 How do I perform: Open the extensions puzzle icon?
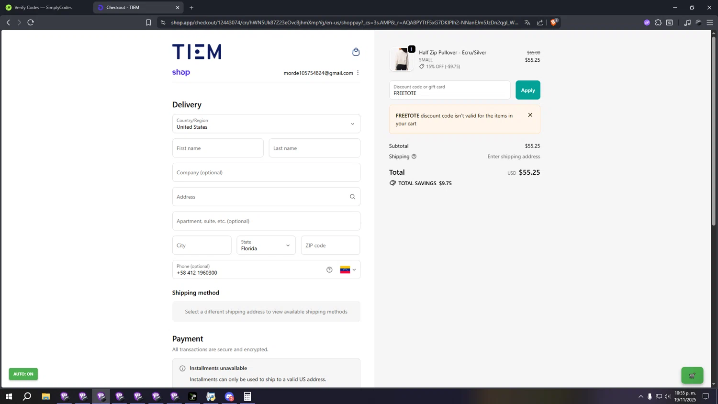[x=658, y=22]
